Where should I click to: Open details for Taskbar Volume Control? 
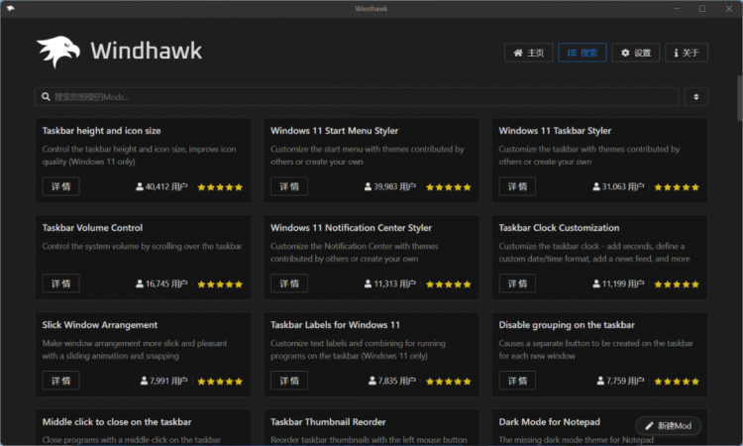60,283
